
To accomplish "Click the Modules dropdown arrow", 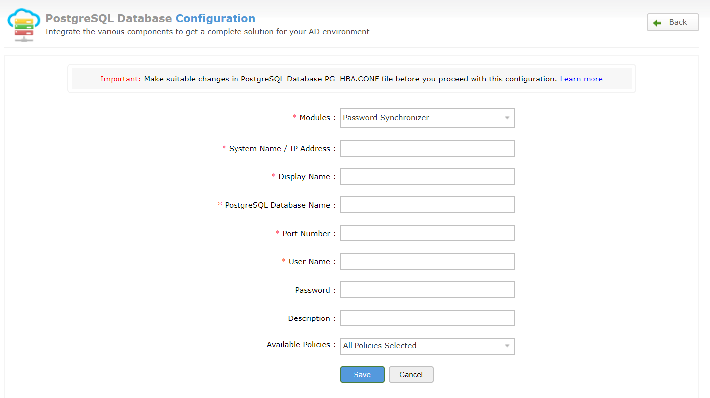I will (x=507, y=118).
